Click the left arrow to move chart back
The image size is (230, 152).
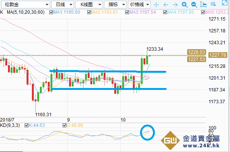pos(166,5)
